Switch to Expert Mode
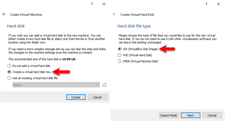This screenshot has width=225, height=121. tap(169, 115)
